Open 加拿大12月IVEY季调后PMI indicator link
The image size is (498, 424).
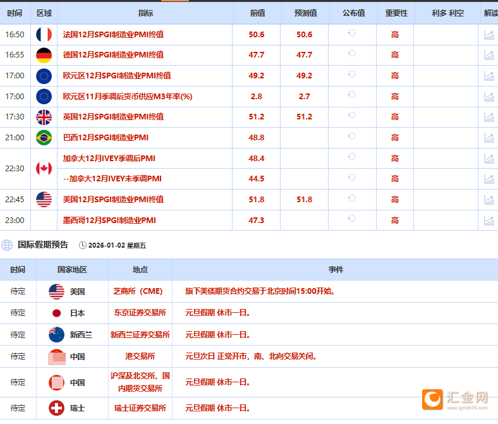109,158
